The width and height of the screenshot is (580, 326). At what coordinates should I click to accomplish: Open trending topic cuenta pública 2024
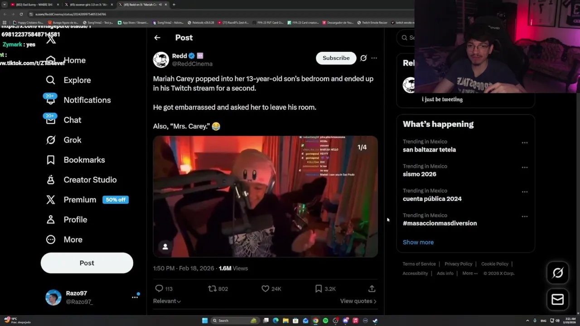(432, 199)
